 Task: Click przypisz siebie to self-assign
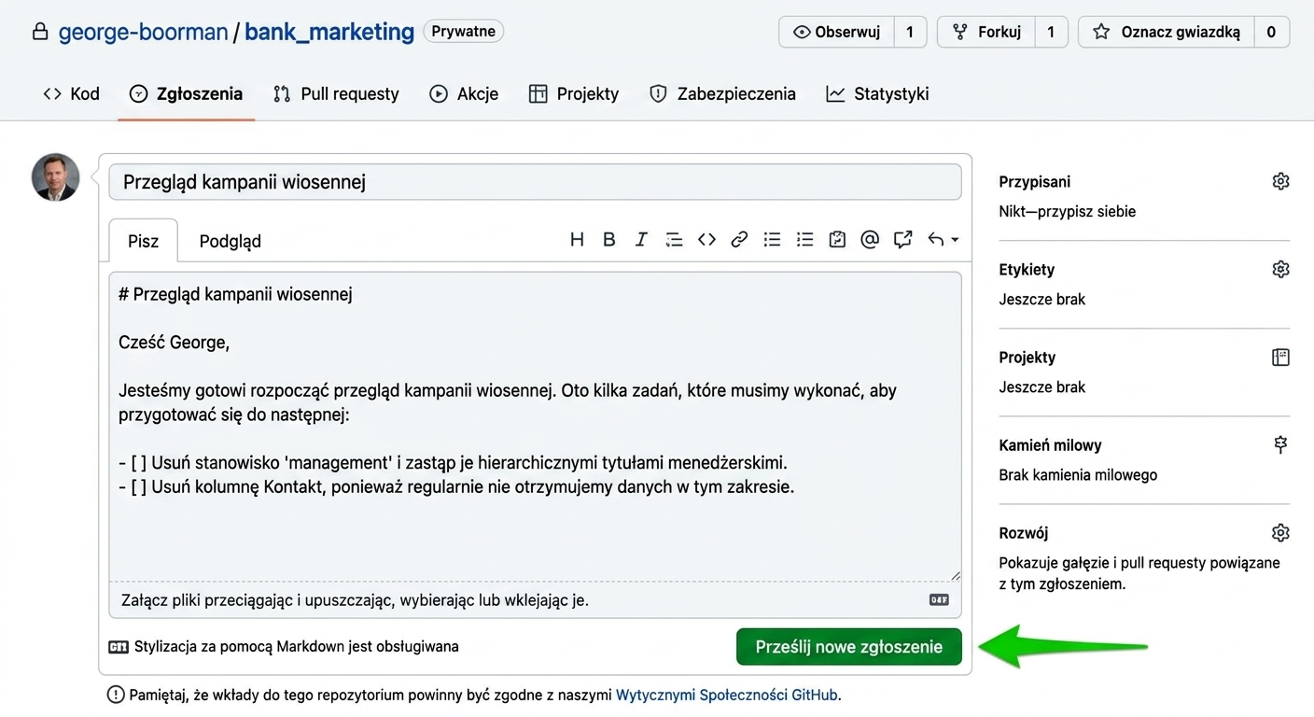[x=1084, y=211]
